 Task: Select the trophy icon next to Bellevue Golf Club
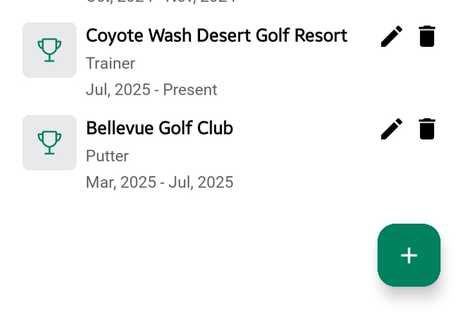pyautogui.click(x=50, y=143)
